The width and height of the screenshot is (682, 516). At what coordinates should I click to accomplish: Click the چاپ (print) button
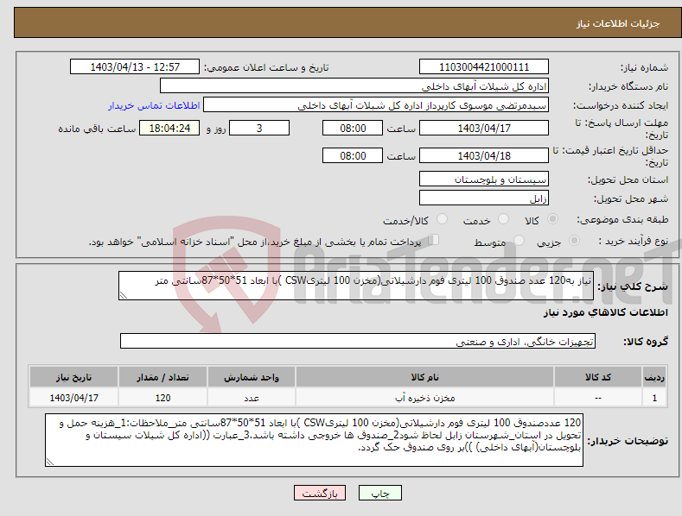pos(379,493)
